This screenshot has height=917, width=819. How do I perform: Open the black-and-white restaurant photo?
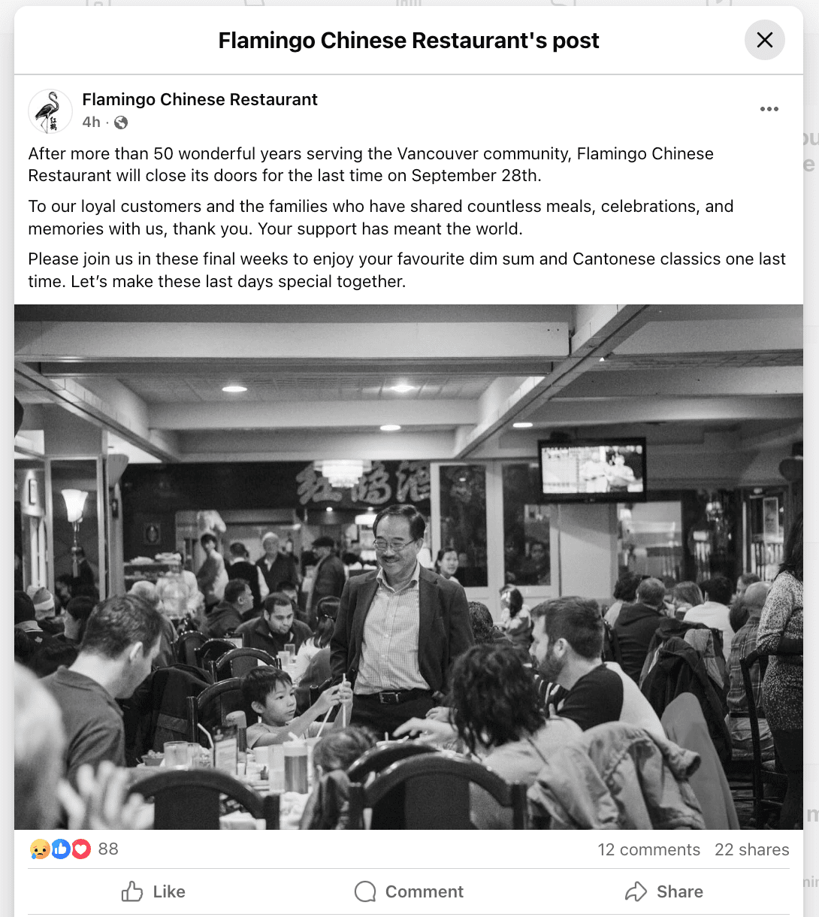coord(409,567)
